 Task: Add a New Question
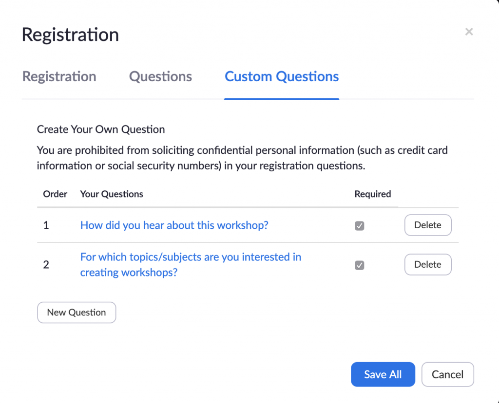[x=77, y=312]
